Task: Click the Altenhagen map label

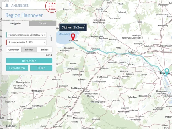Action: [69, 48]
